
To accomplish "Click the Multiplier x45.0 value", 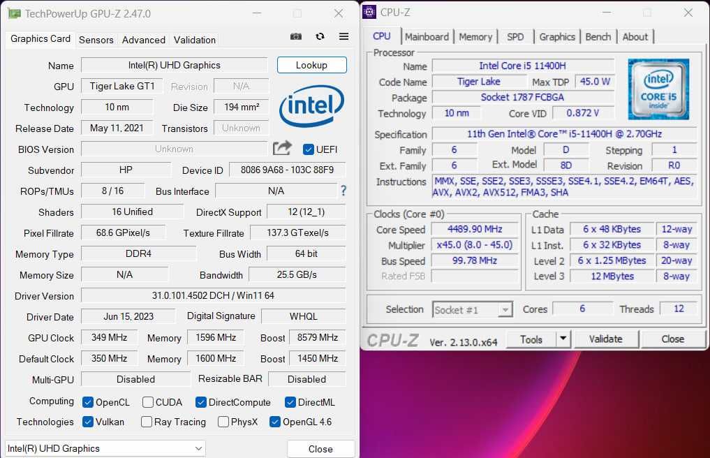I will tap(475, 245).
